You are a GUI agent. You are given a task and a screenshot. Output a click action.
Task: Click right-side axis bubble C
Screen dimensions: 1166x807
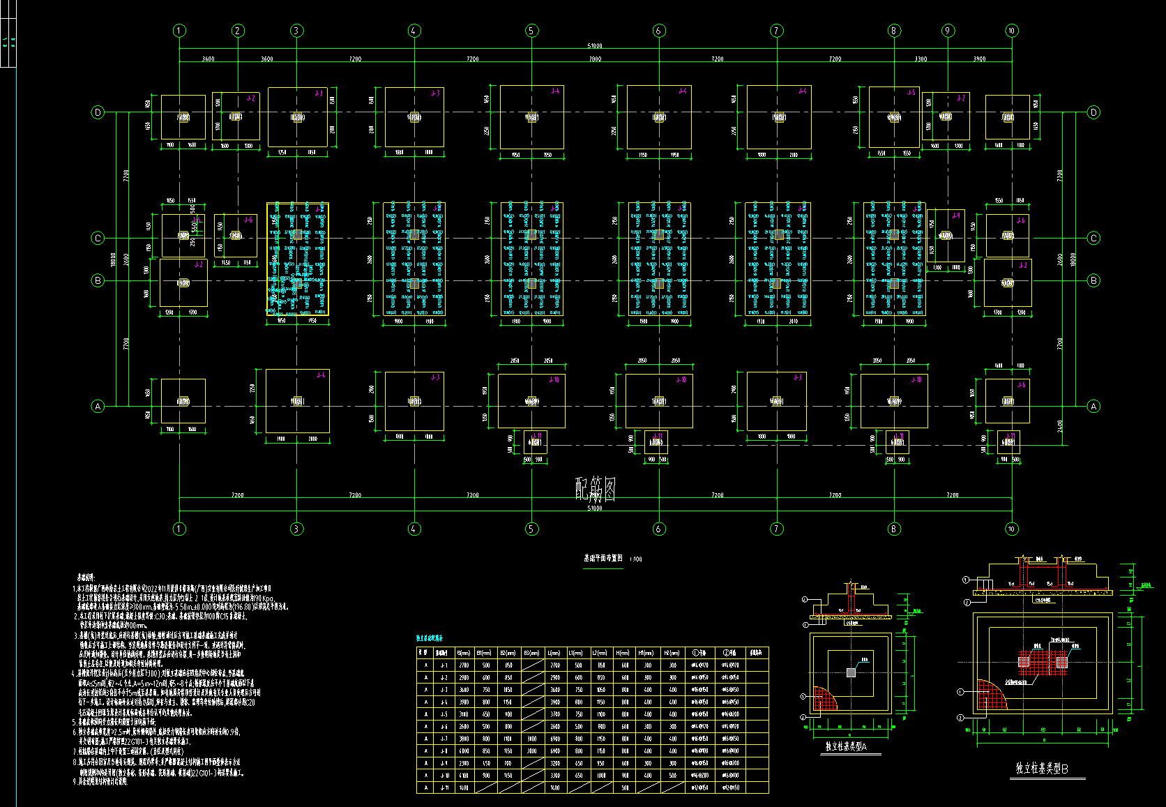(x=1093, y=238)
